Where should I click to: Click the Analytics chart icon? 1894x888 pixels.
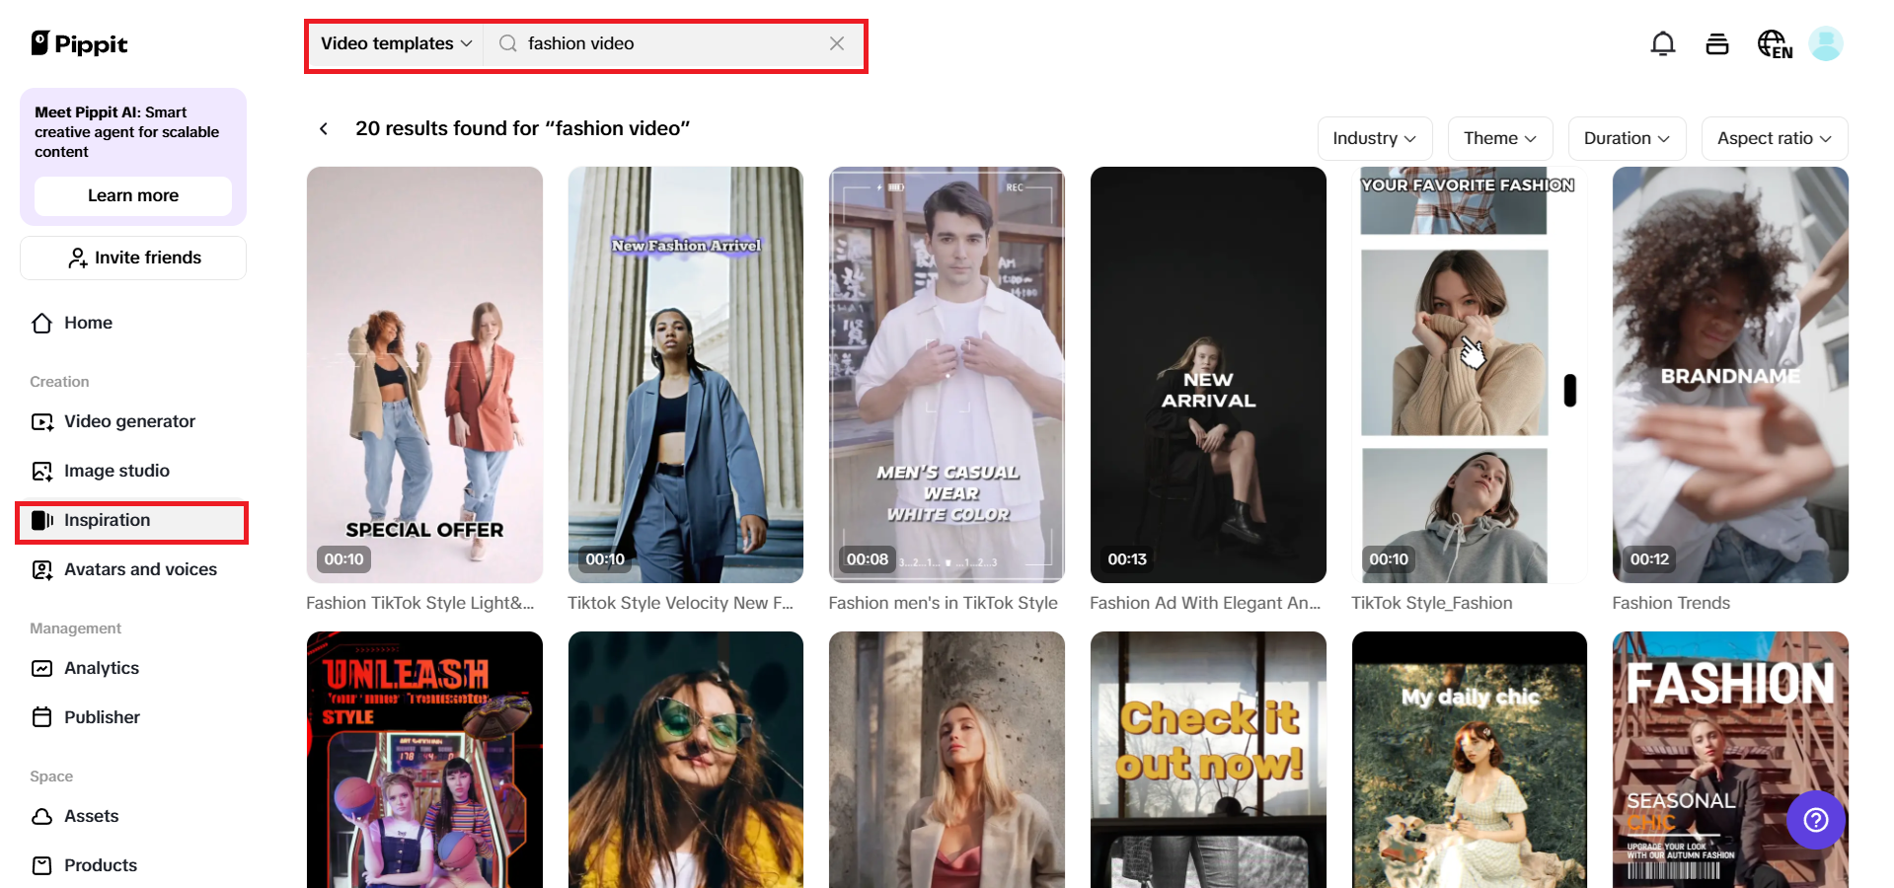pos(41,668)
